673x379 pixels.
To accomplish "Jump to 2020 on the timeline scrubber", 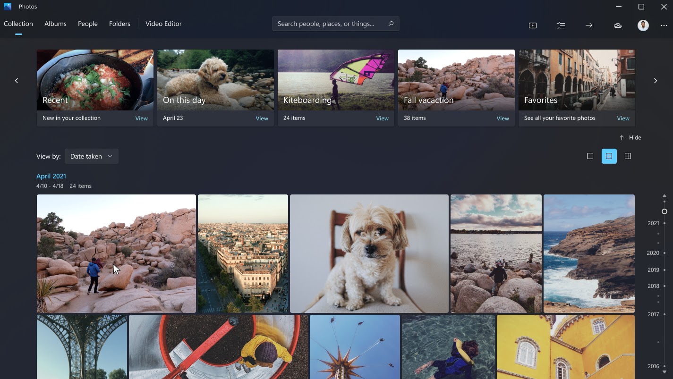I will click(x=653, y=253).
